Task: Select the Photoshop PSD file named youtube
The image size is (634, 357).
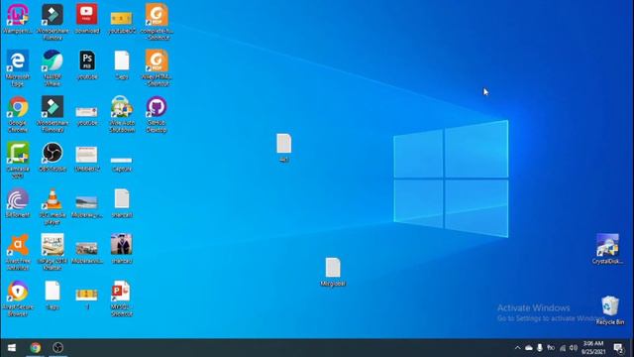Action: click(x=86, y=64)
